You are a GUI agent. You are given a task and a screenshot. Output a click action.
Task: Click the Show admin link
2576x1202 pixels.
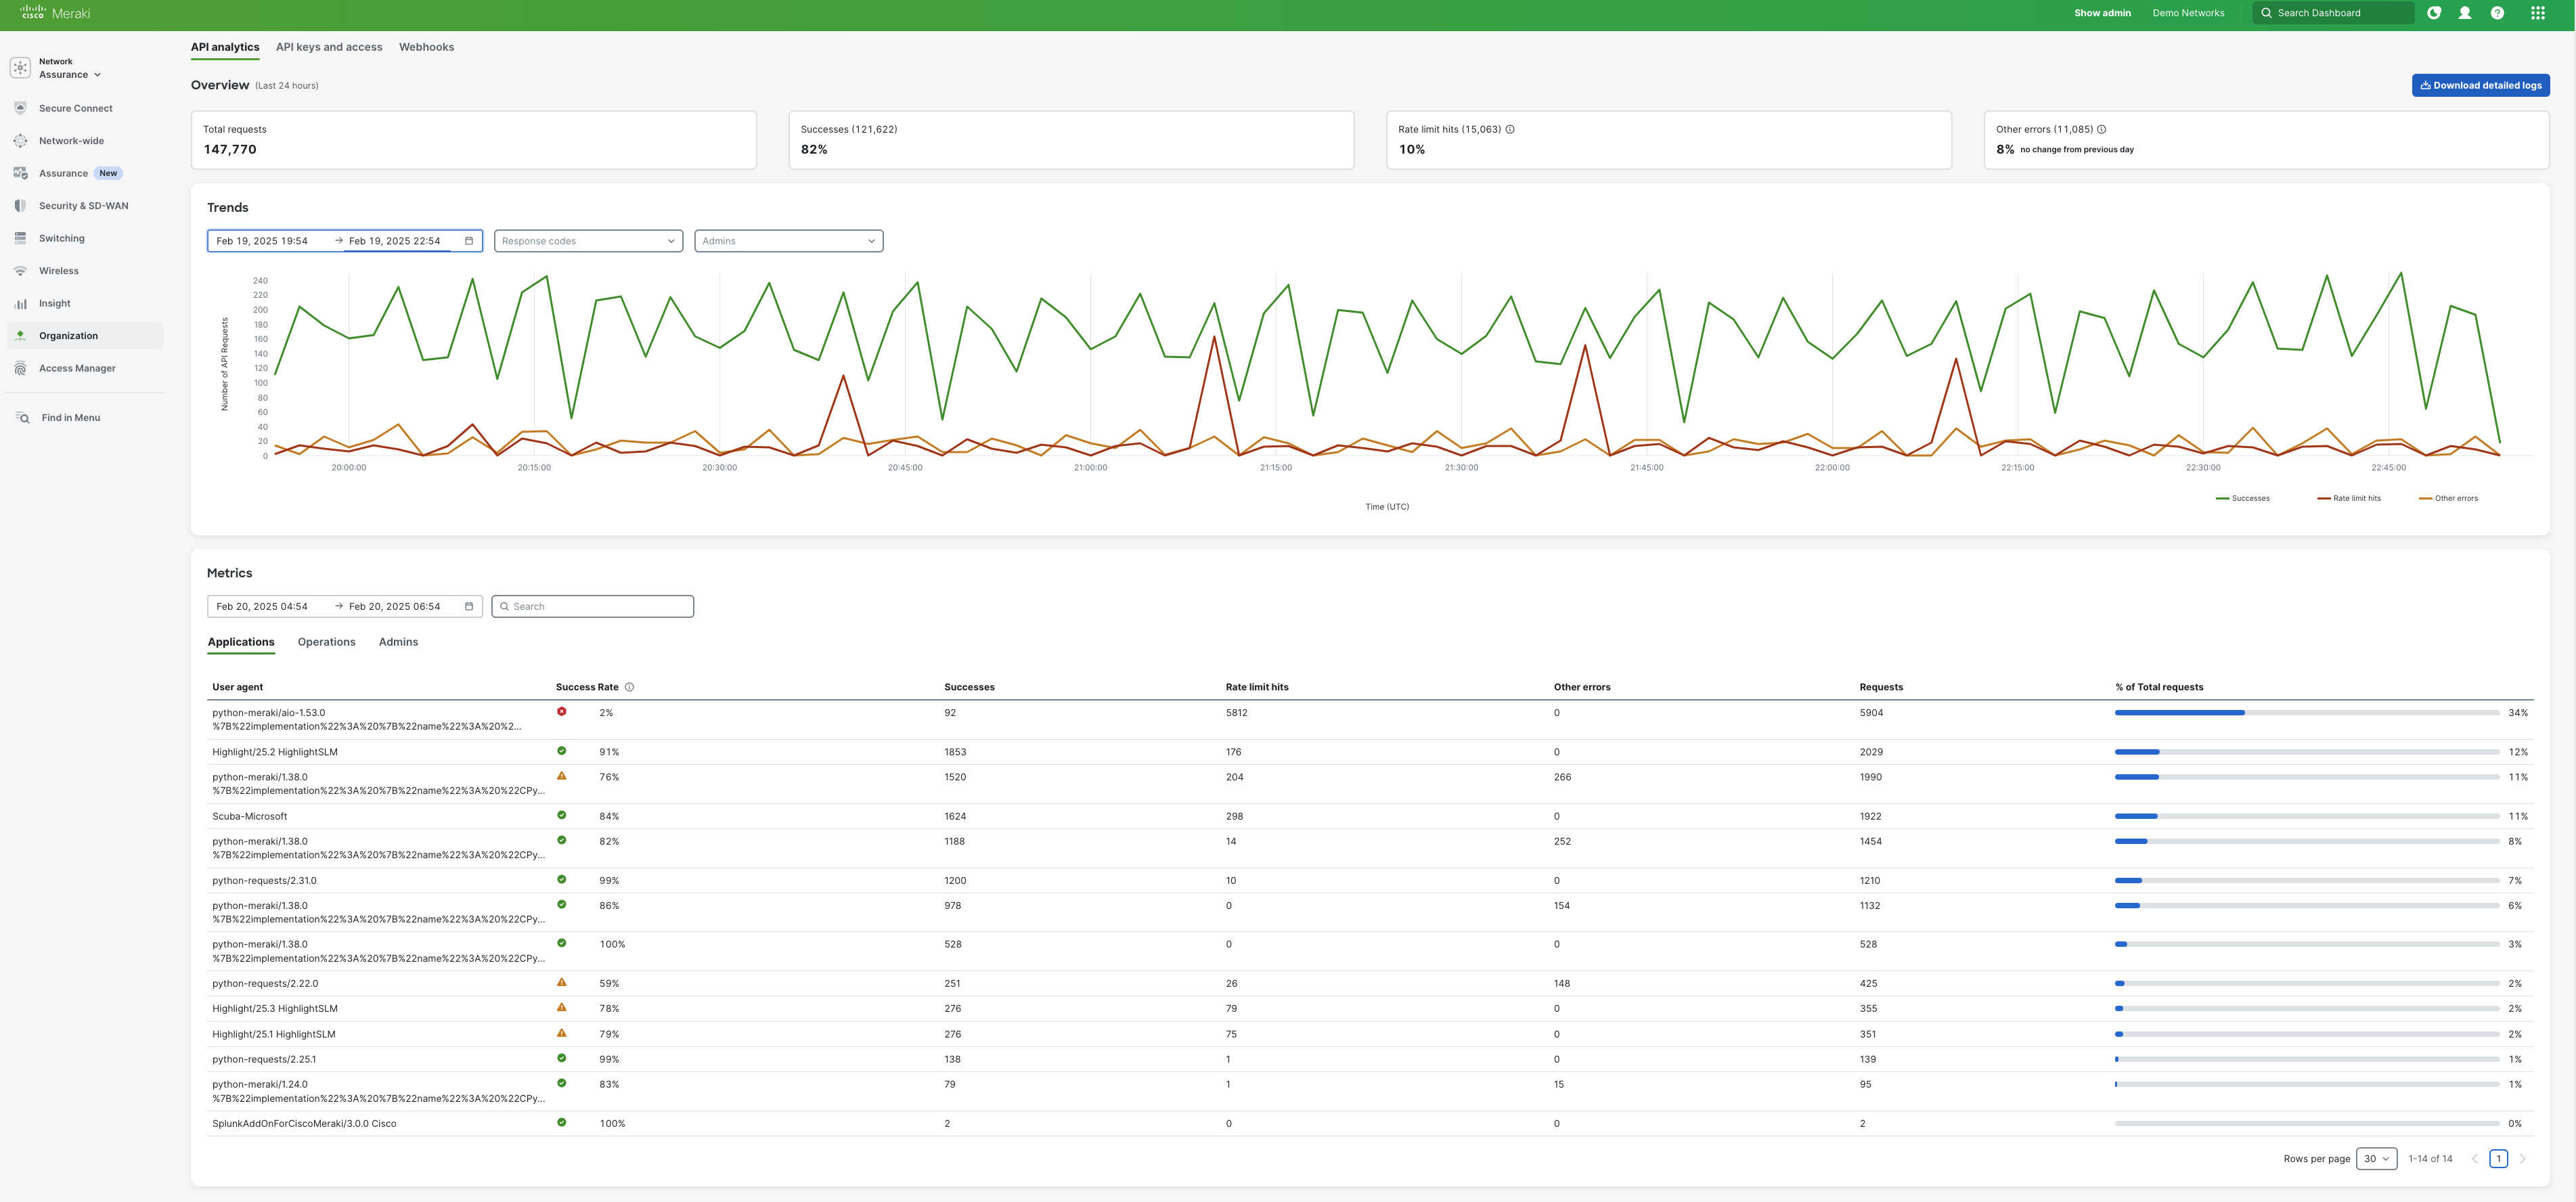point(2102,13)
